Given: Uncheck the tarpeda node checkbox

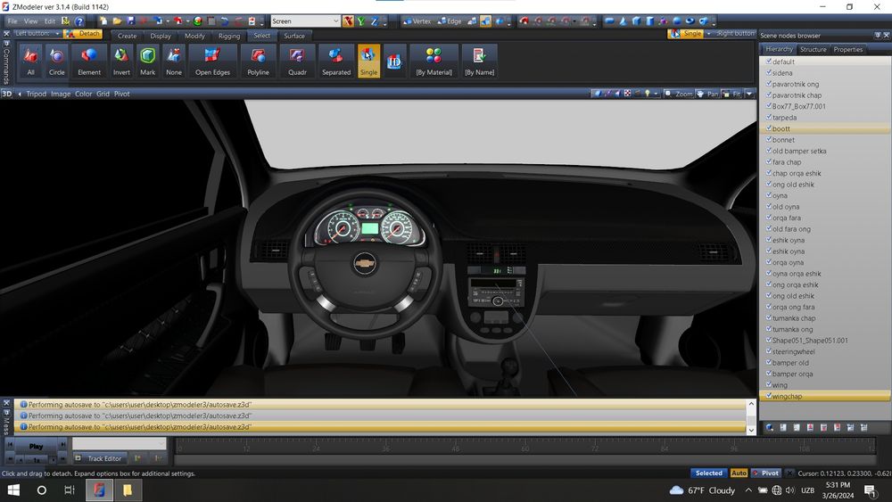Looking at the screenshot, I should coord(769,117).
